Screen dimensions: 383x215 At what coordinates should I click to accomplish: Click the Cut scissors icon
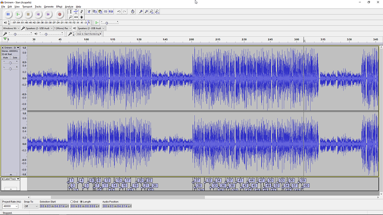(x=89, y=12)
